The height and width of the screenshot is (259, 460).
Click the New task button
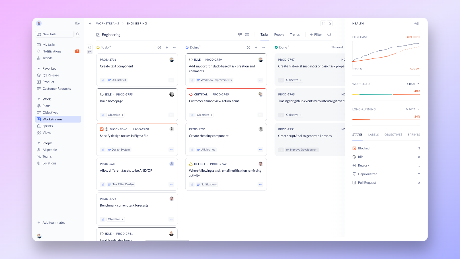(x=54, y=34)
